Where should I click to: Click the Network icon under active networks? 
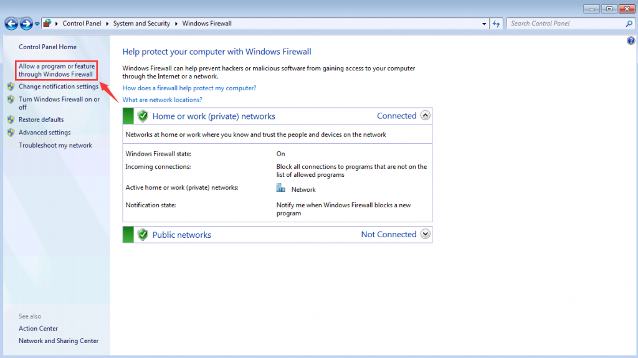pyautogui.click(x=281, y=188)
